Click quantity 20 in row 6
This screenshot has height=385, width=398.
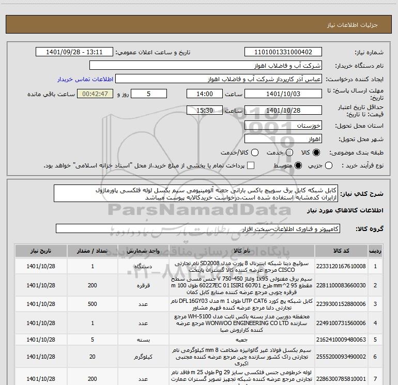[x=93, y=357]
